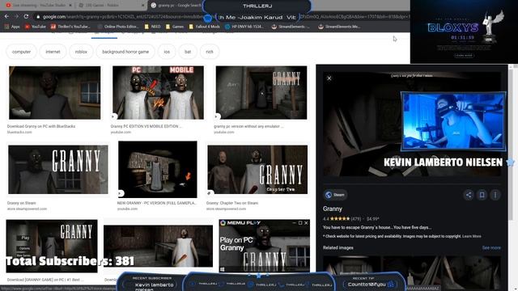Open PC vs MOBILE Granny thumbnail

tap(158, 93)
